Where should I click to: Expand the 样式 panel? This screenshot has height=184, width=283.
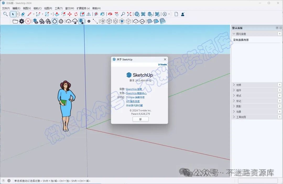tap(234, 95)
